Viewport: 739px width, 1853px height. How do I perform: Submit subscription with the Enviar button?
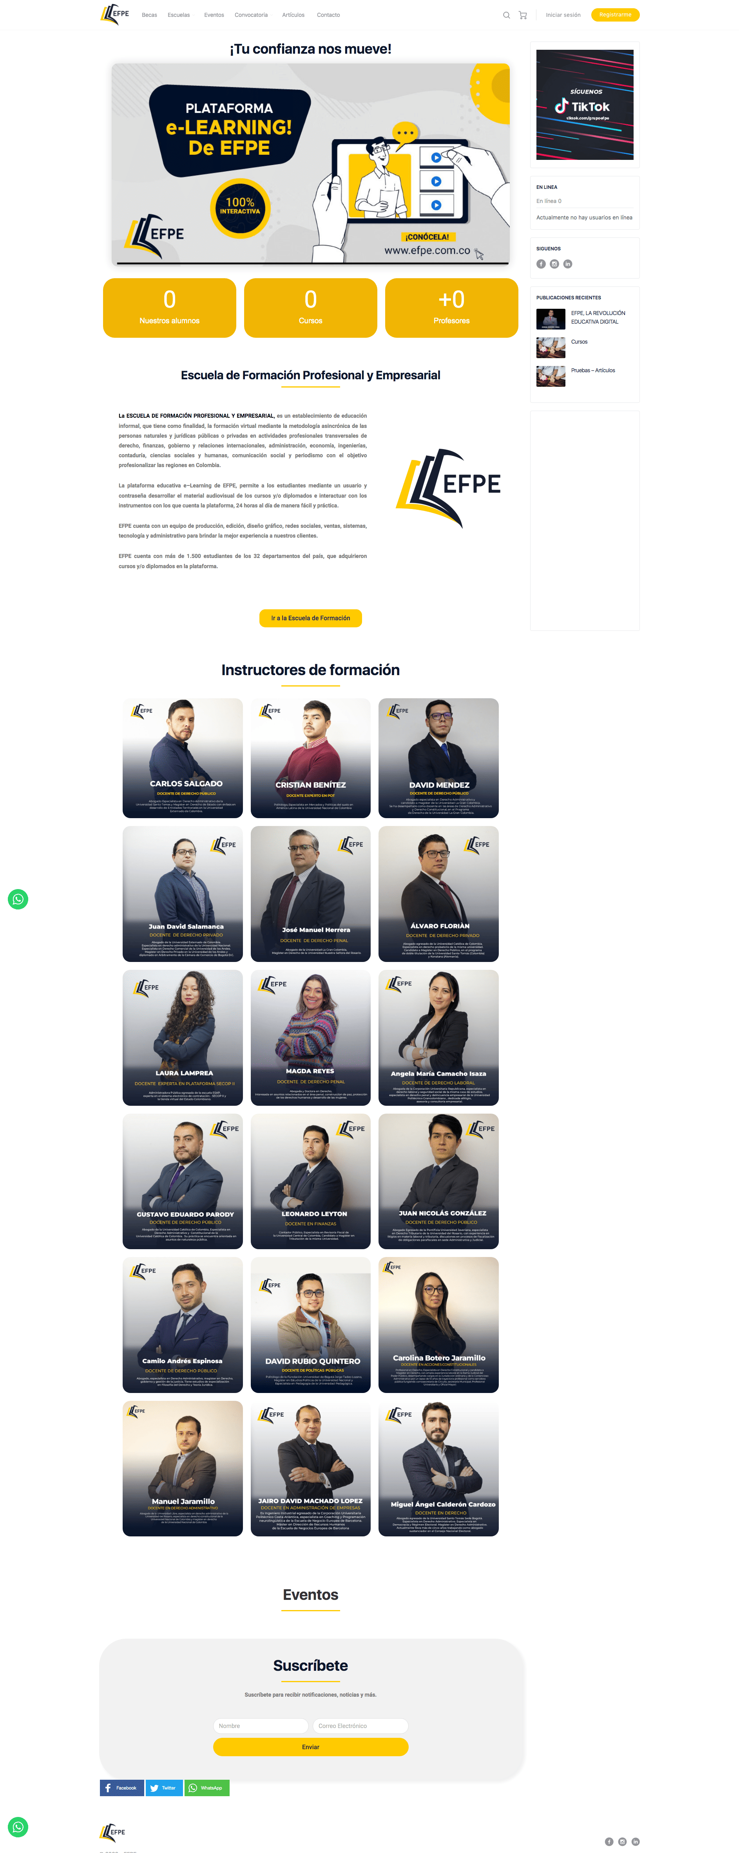click(310, 1746)
